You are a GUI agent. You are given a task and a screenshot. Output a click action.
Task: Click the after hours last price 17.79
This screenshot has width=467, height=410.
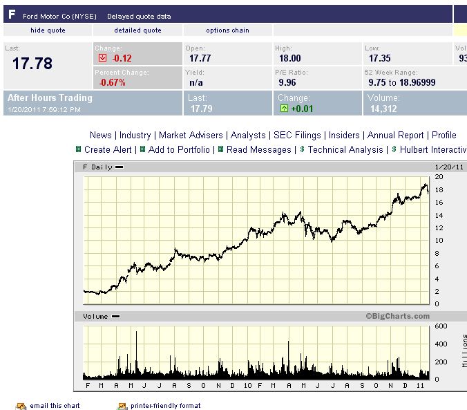pos(202,109)
